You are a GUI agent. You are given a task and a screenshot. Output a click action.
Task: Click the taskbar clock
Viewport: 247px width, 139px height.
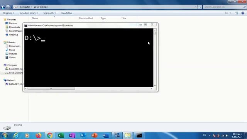237,136
